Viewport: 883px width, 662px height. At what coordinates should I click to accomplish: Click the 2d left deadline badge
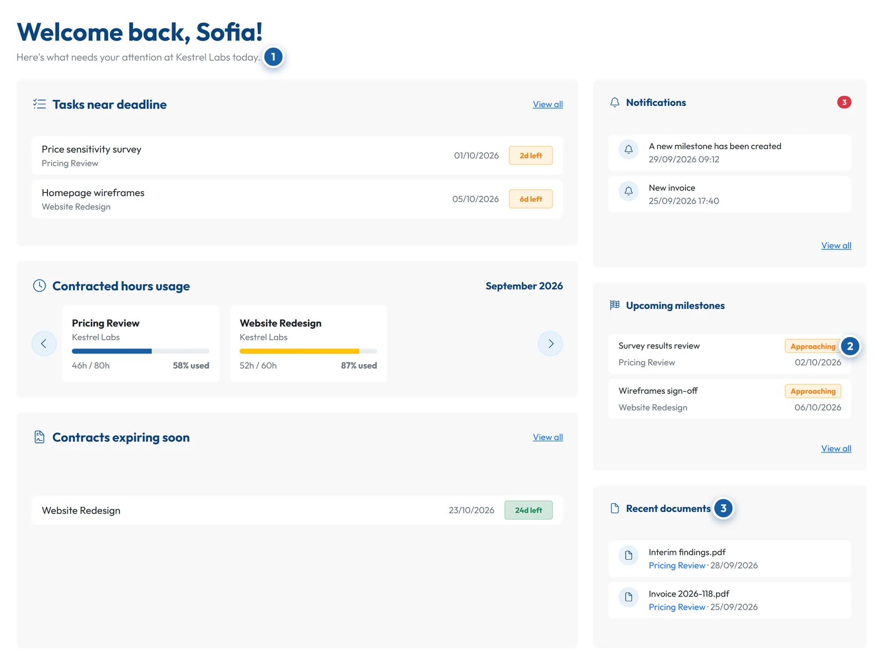click(530, 156)
